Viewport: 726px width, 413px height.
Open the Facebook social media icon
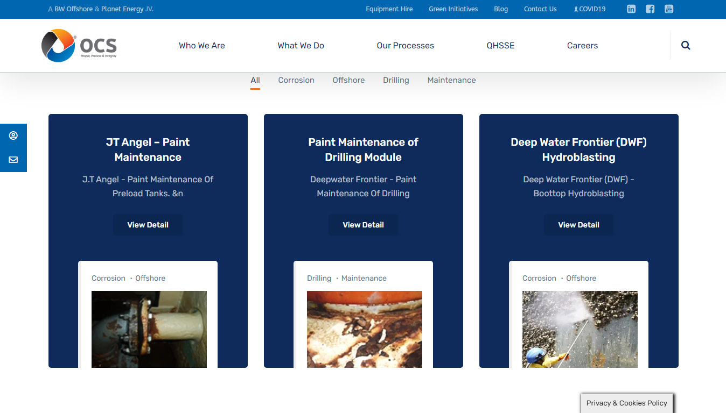[x=650, y=9]
